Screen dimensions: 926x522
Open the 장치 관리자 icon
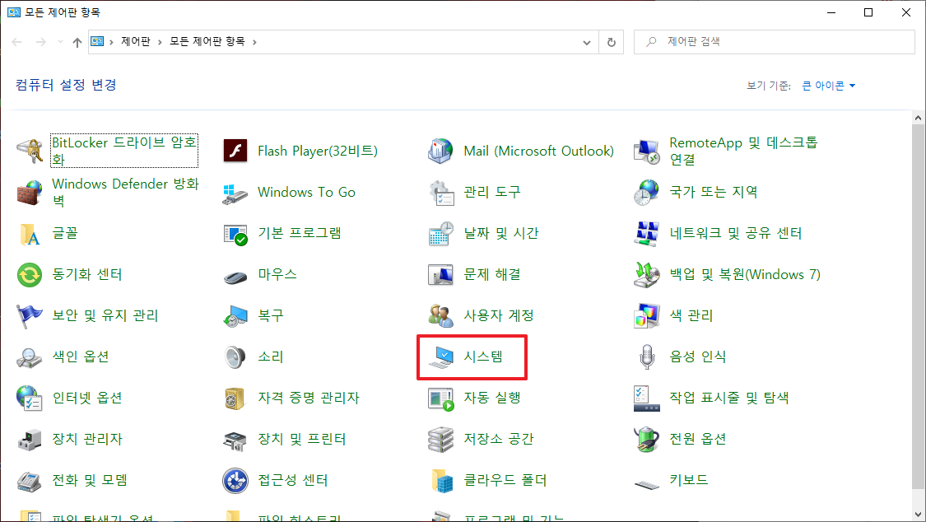(x=30, y=440)
